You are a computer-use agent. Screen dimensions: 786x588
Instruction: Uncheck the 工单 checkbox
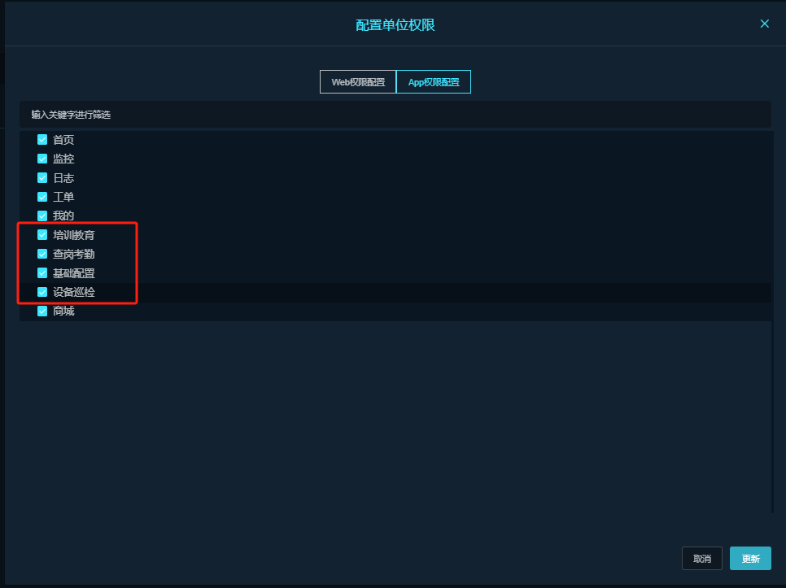pyautogui.click(x=42, y=197)
